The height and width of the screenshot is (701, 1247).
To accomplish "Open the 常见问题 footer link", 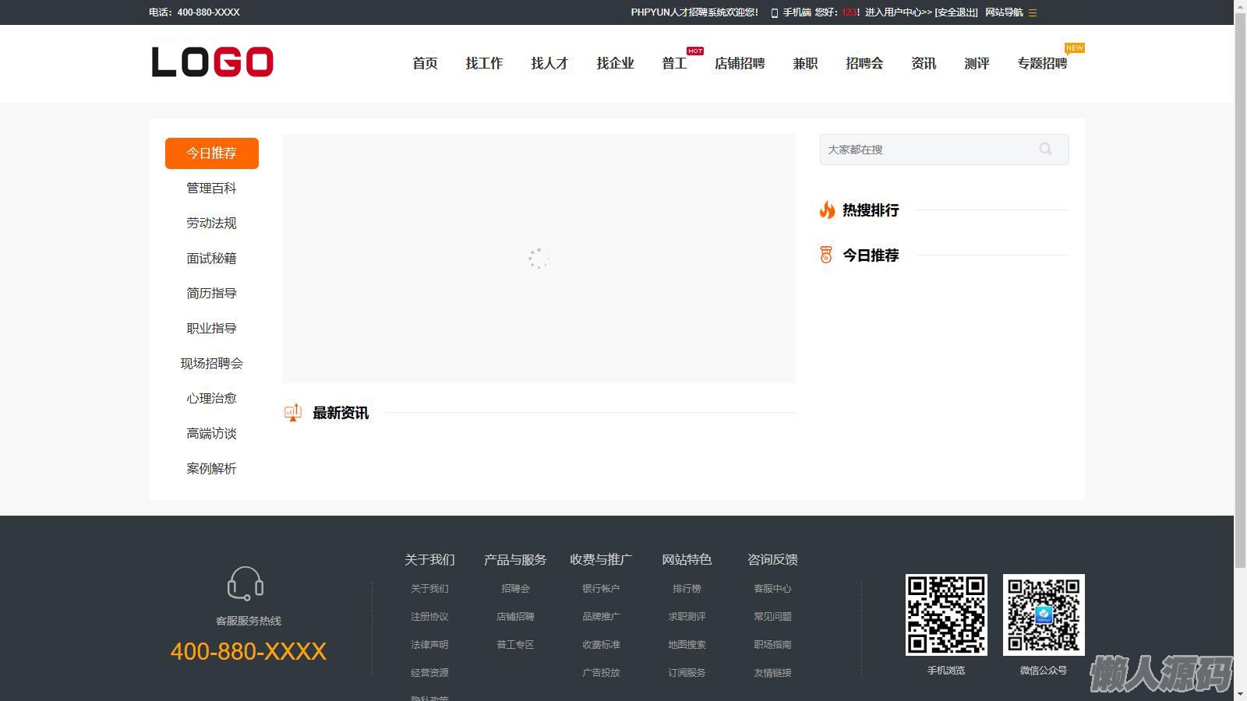I will (x=772, y=617).
